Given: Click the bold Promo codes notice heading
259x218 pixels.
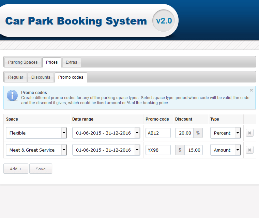Looking at the screenshot, I should (x=34, y=93).
